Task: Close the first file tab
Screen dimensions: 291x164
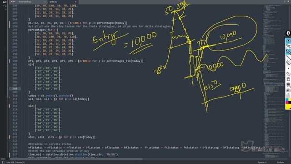Action: click(x=45, y=2)
